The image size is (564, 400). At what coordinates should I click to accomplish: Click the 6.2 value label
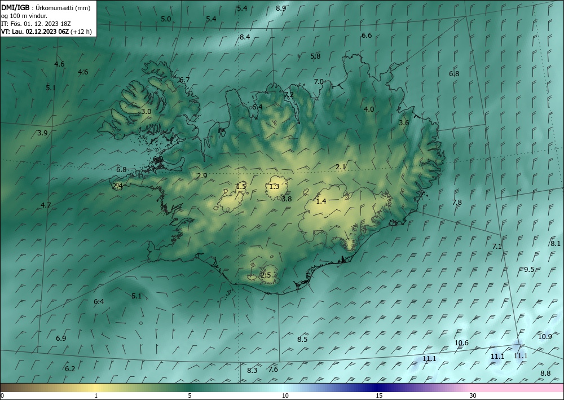pyautogui.click(x=70, y=369)
